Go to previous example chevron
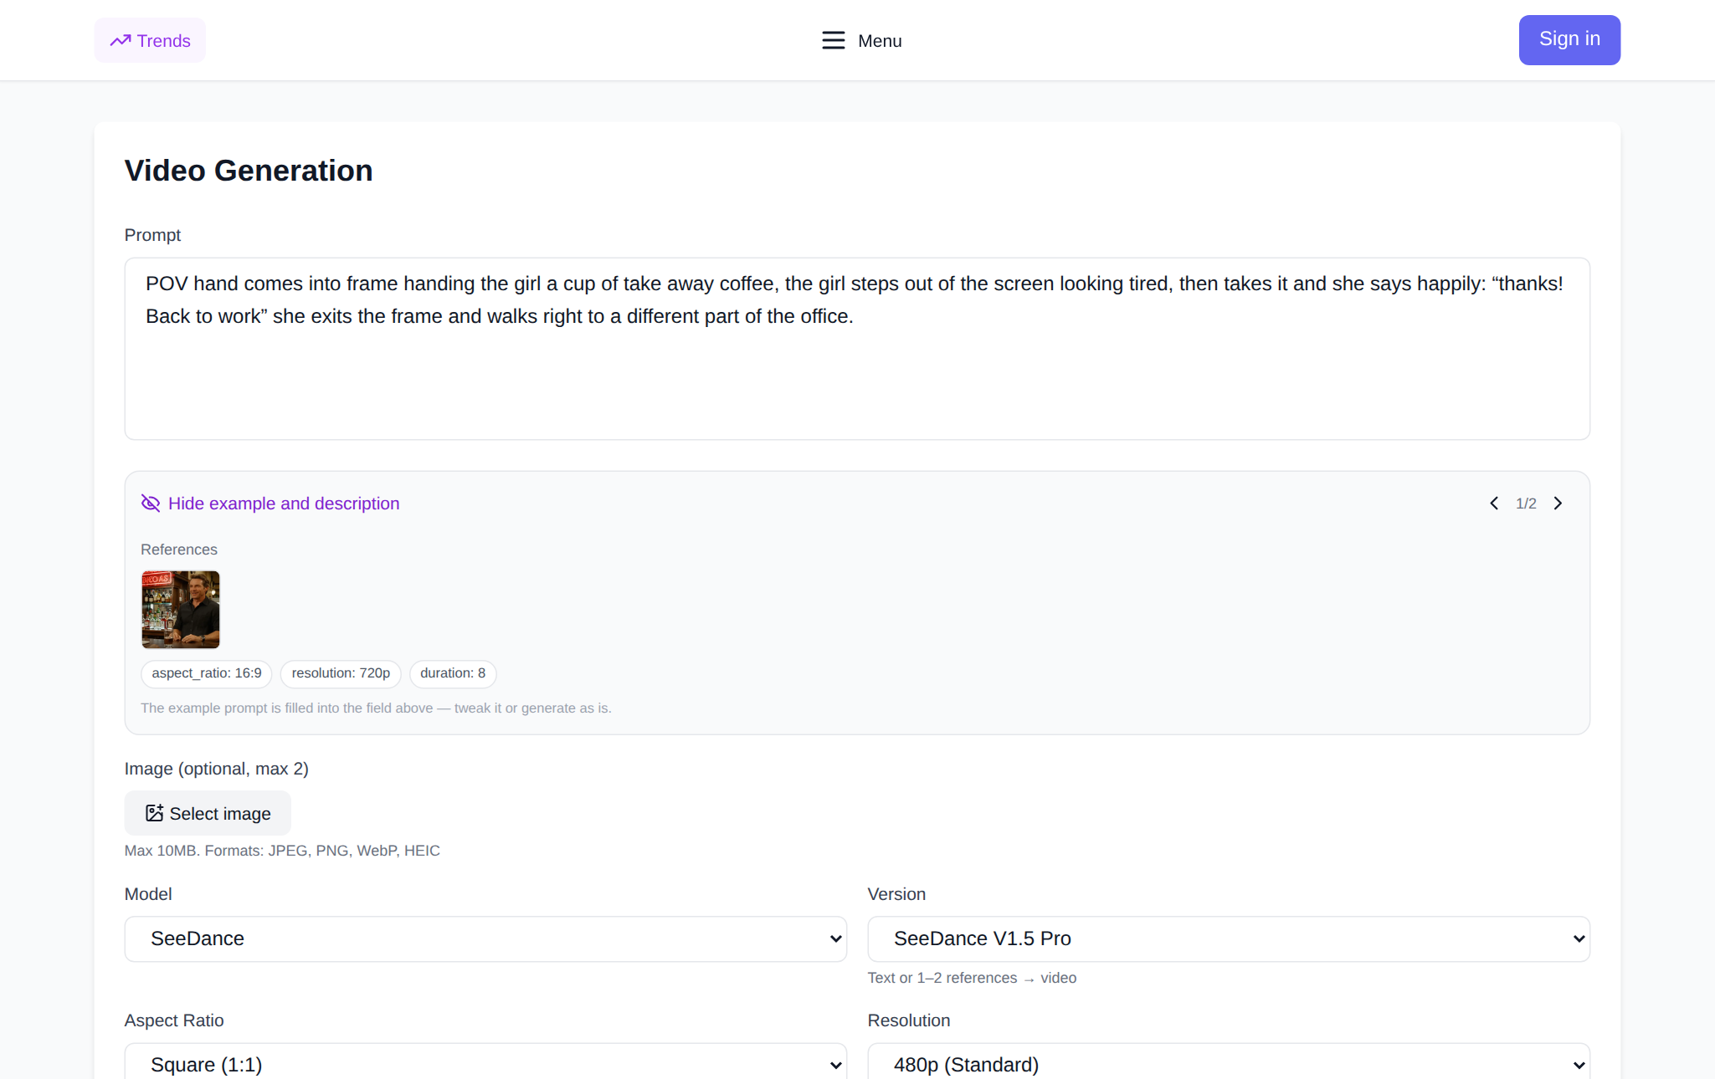1715x1079 pixels. tap(1494, 503)
